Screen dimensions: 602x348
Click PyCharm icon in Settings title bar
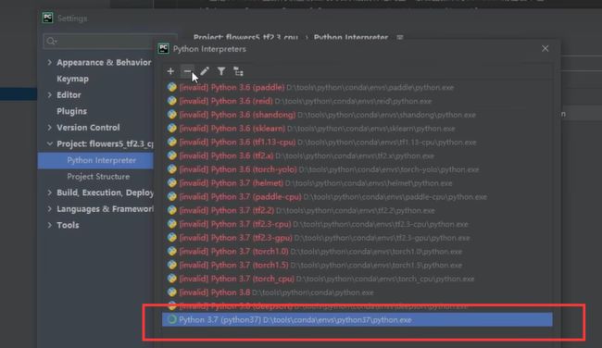(47, 18)
